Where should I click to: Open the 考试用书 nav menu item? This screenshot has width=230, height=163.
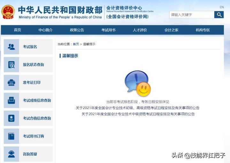click(x=108, y=30)
